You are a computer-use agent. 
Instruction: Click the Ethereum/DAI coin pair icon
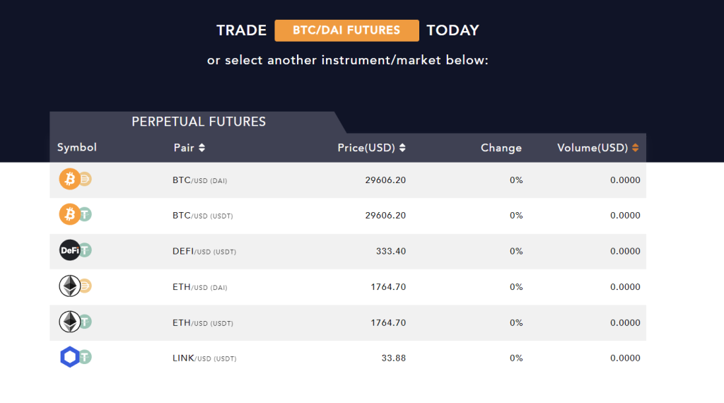click(75, 286)
